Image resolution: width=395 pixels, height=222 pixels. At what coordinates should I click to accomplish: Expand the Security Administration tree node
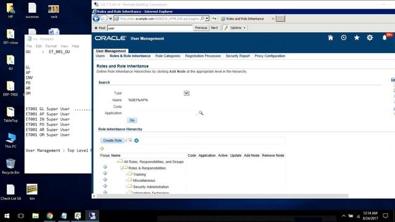(x=126, y=187)
